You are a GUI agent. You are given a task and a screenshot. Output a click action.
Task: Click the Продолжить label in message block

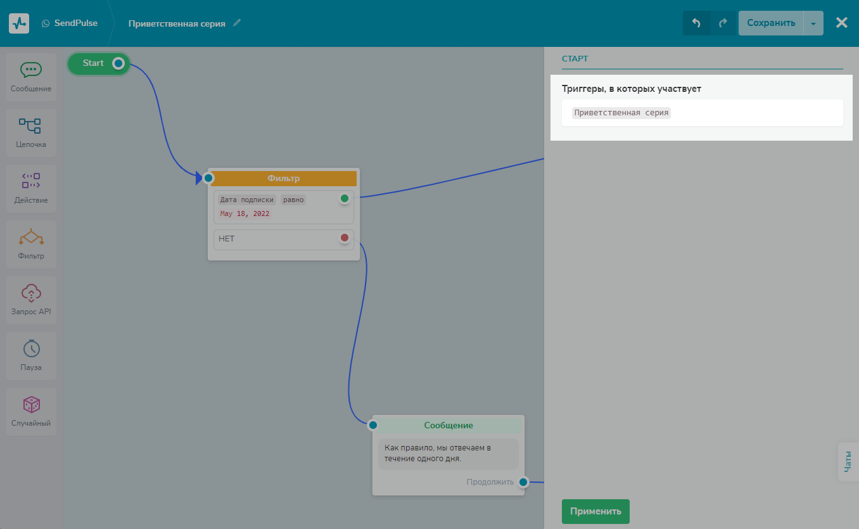pyautogui.click(x=490, y=481)
